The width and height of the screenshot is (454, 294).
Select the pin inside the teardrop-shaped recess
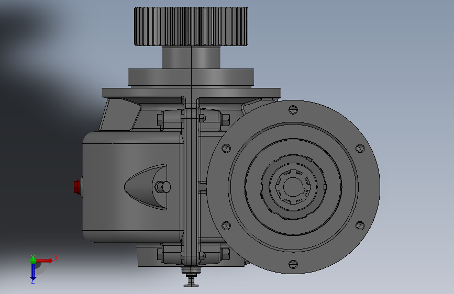(163, 187)
